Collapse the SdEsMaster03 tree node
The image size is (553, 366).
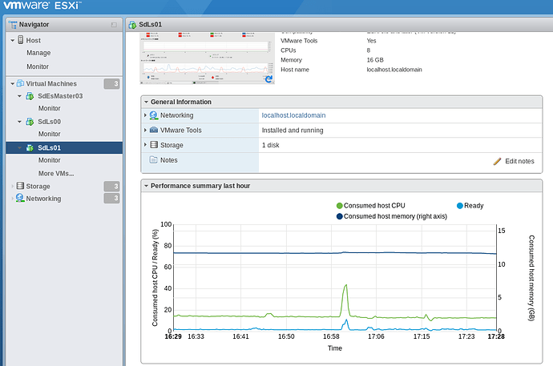(20, 96)
